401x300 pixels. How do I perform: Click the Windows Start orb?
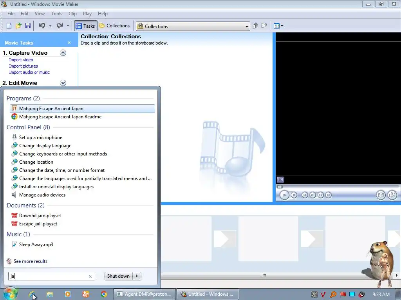[x=10, y=294]
